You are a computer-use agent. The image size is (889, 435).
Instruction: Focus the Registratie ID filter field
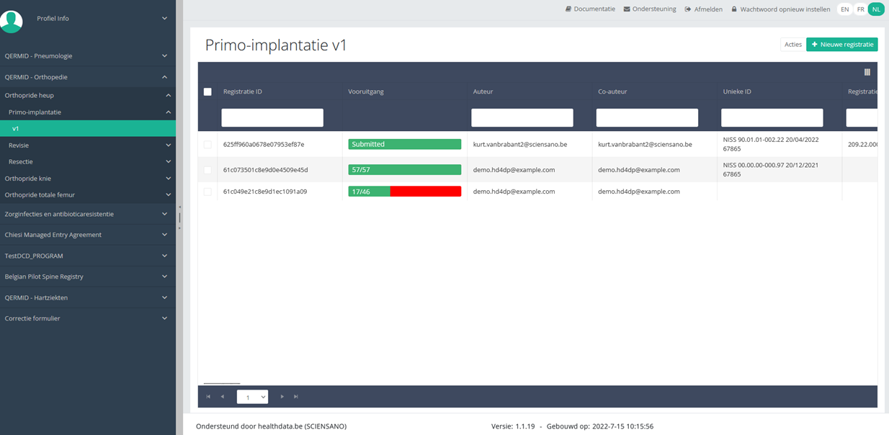point(272,118)
